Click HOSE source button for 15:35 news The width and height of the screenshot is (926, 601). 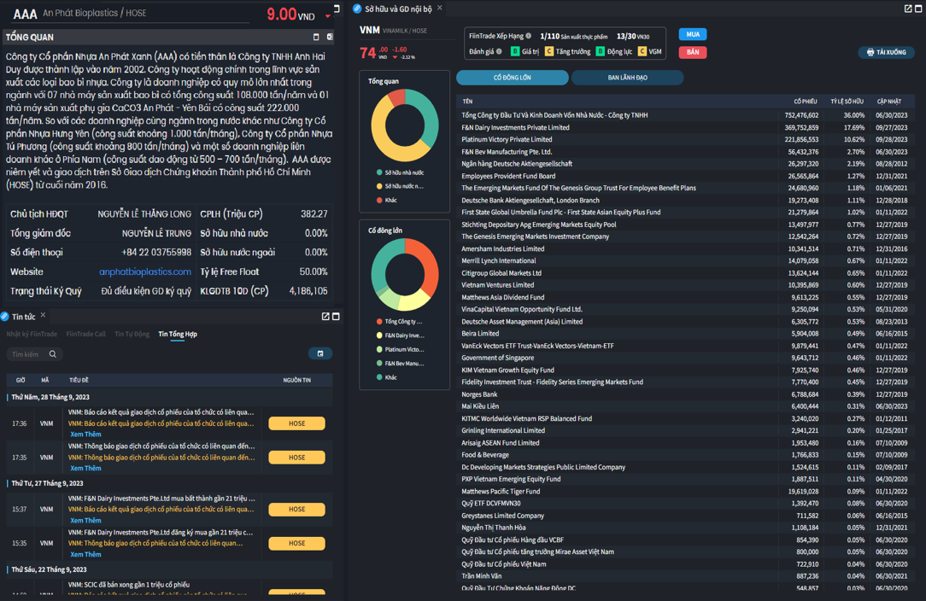(296, 543)
